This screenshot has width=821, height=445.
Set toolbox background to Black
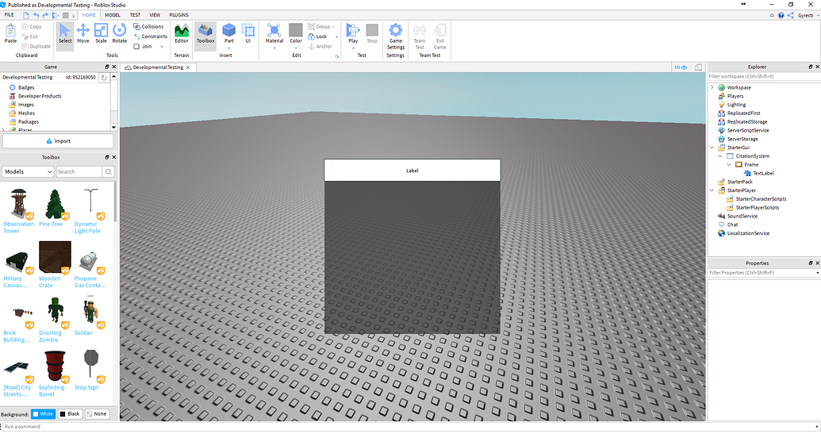pyautogui.click(x=70, y=414)
